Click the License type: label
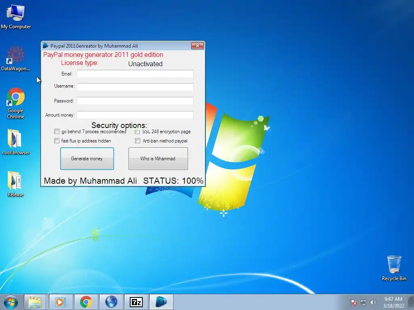Viewport: 414px width, 310px height. [x=80, y=63]
